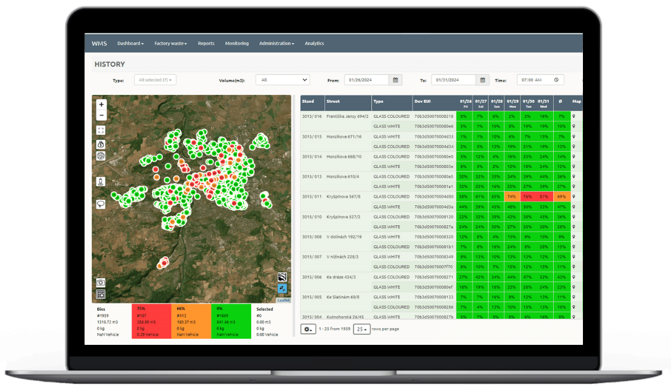Open the From date calendar picker

coord(396,80)
